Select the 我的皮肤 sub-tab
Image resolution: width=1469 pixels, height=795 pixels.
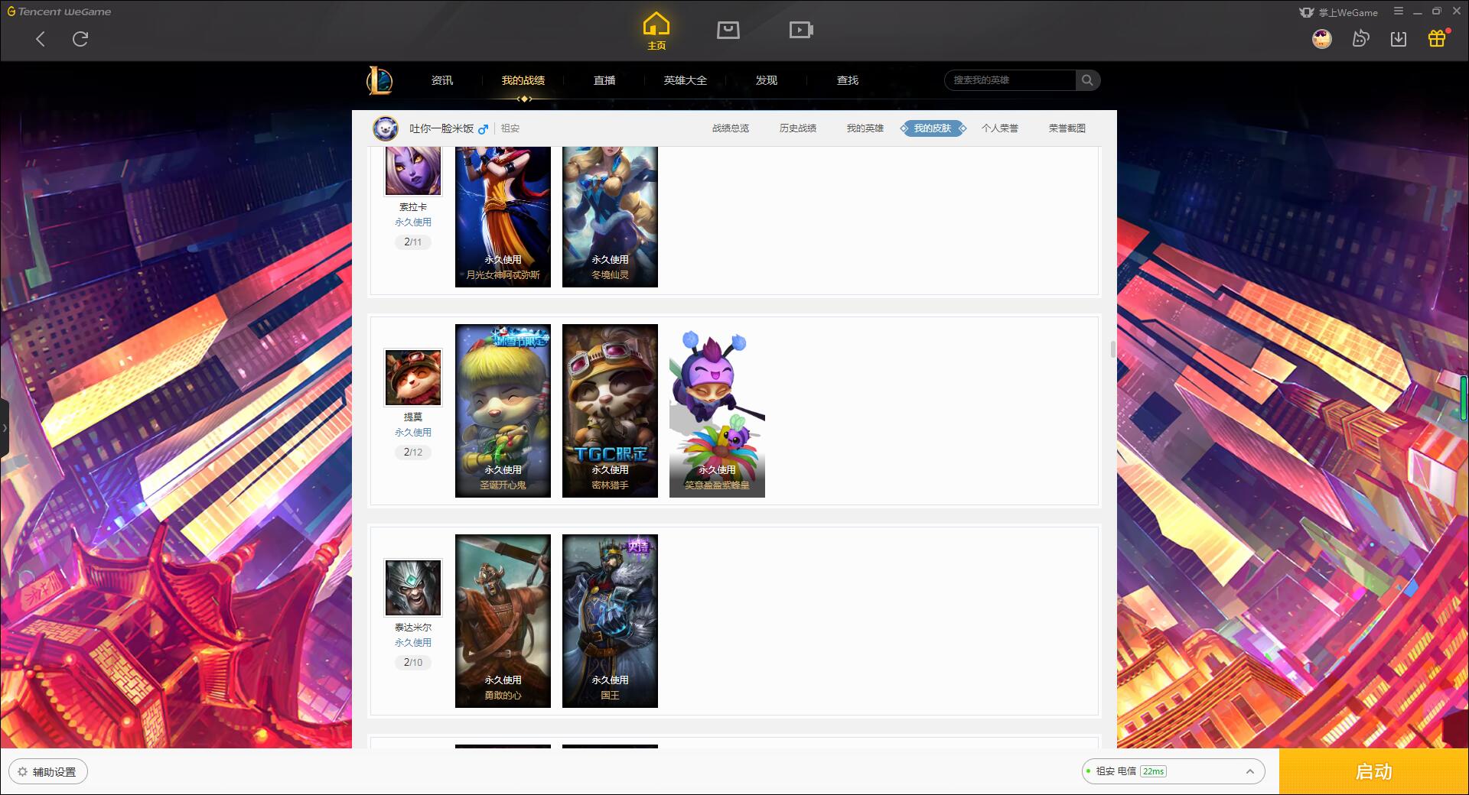(x=933, y=128)
